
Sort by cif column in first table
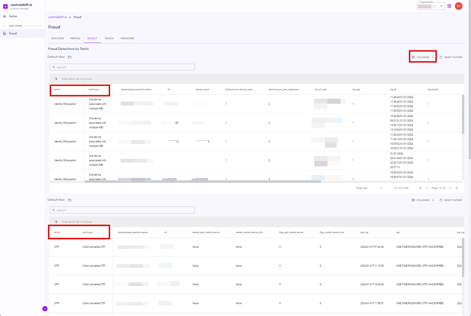pyautogui.click(x=169, y=90)
